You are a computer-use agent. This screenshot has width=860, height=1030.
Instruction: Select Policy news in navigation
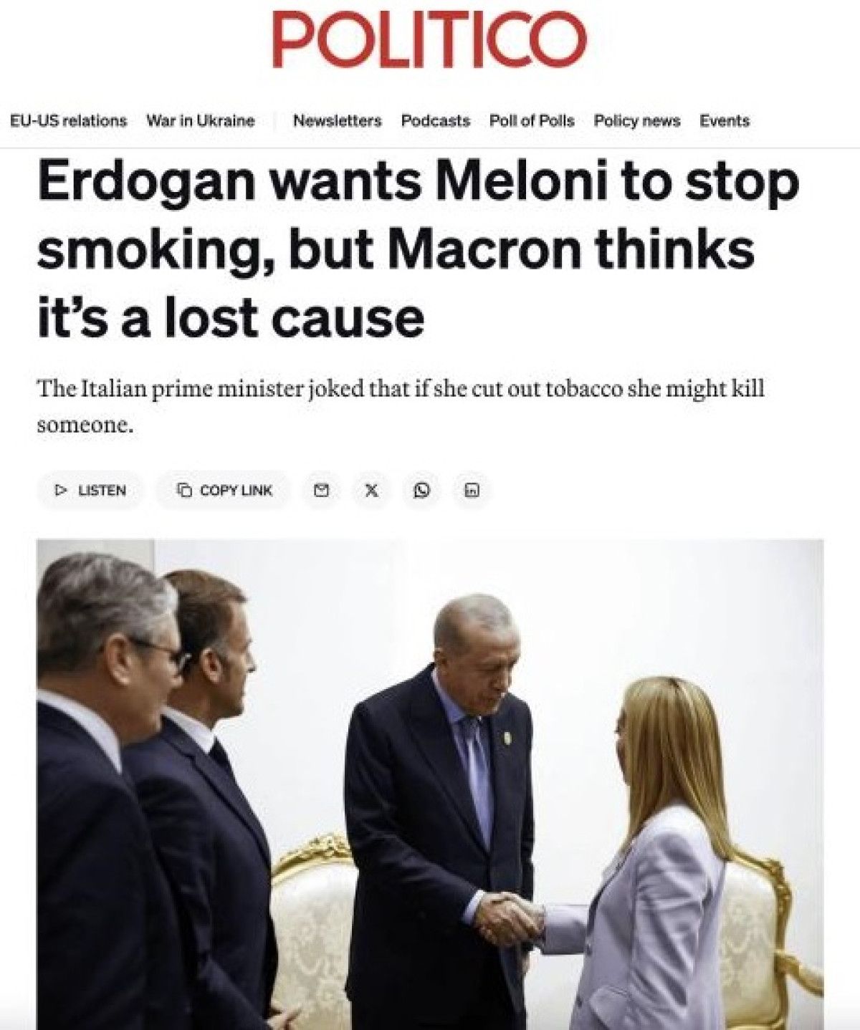click(637, 121)
